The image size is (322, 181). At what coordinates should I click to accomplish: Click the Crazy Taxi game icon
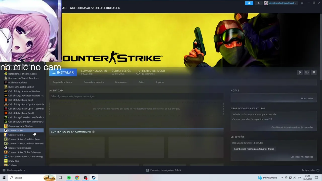6,161
